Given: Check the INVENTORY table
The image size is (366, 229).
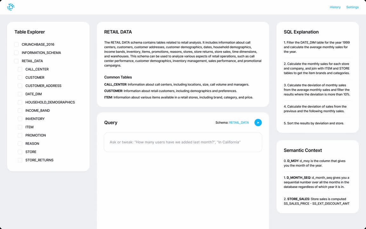Looking at the screenshot, I should (20, 119).
